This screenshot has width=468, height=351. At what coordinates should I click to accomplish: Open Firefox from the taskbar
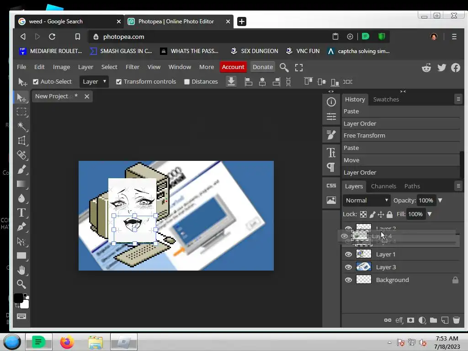67,342
